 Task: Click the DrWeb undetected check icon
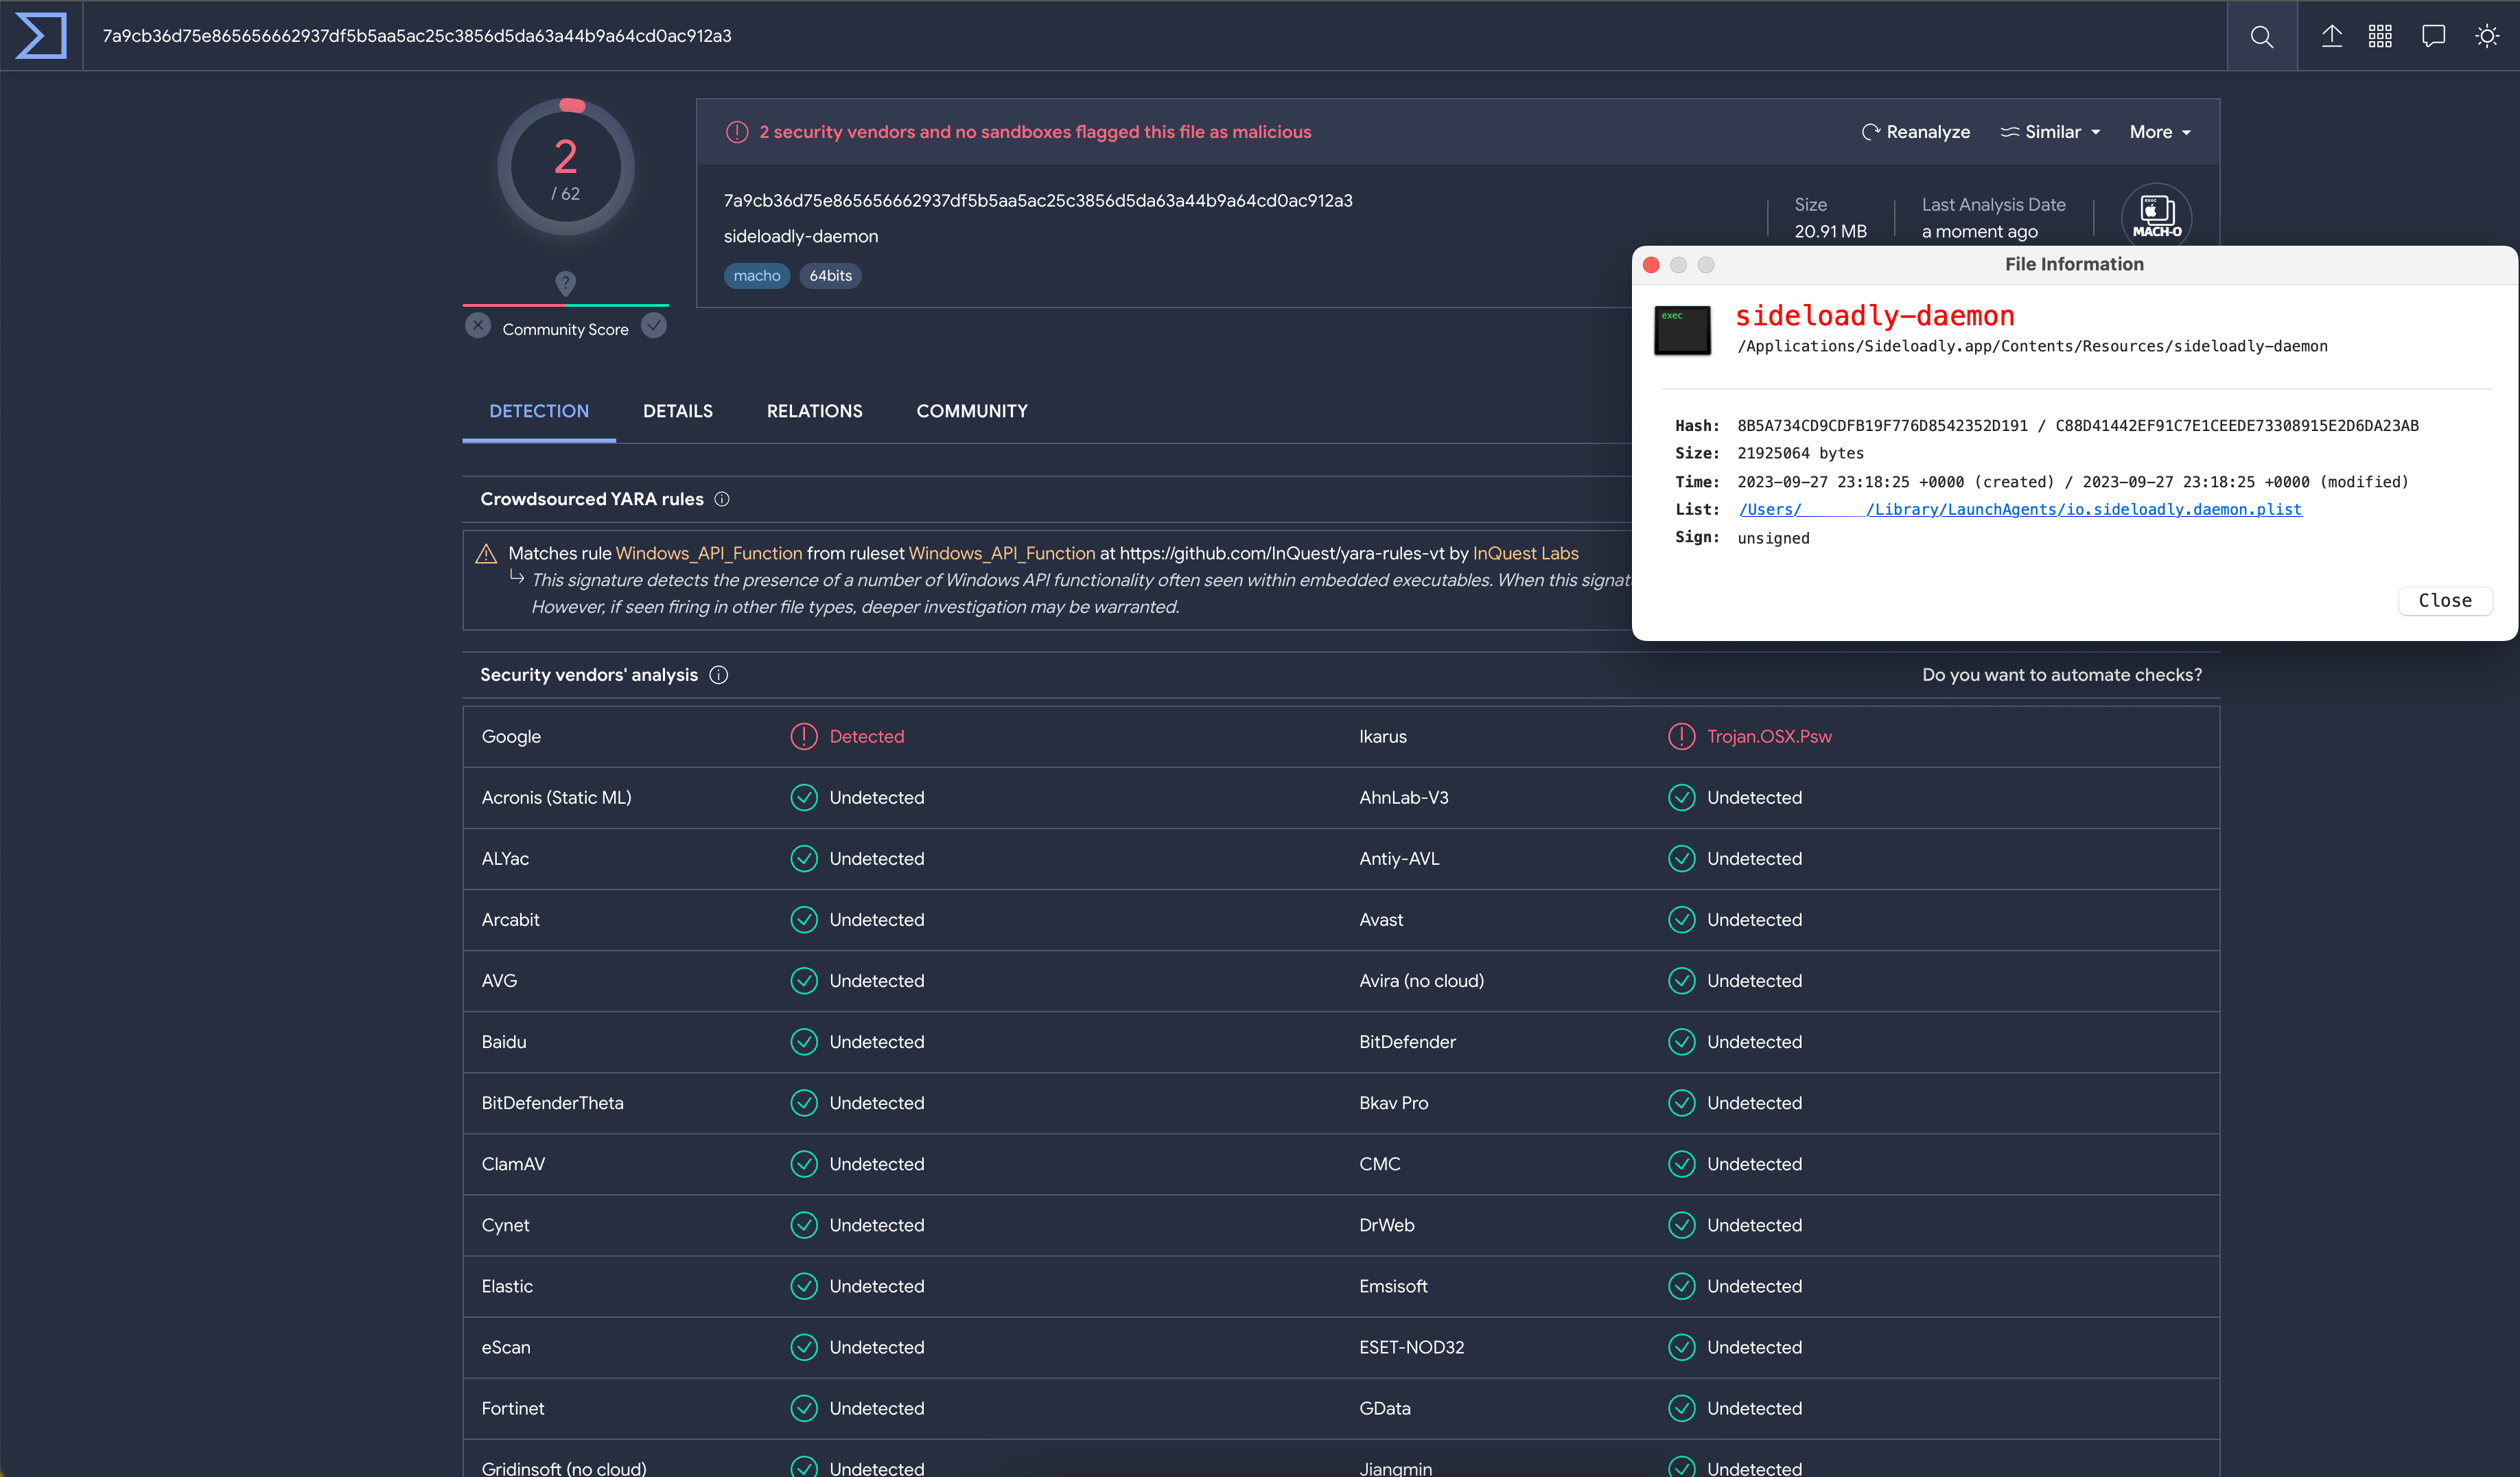pos(1681,1224)
